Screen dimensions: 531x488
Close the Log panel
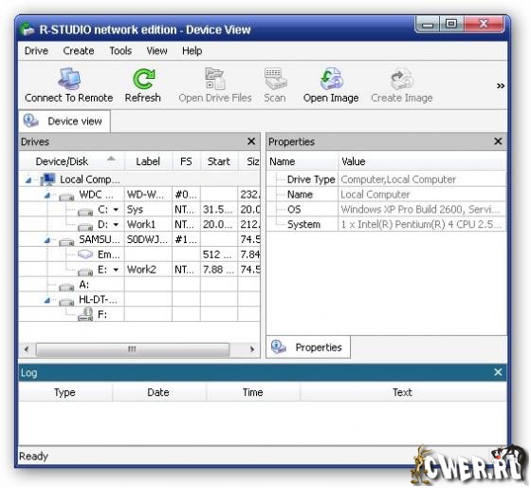click(x=498, y=372)
